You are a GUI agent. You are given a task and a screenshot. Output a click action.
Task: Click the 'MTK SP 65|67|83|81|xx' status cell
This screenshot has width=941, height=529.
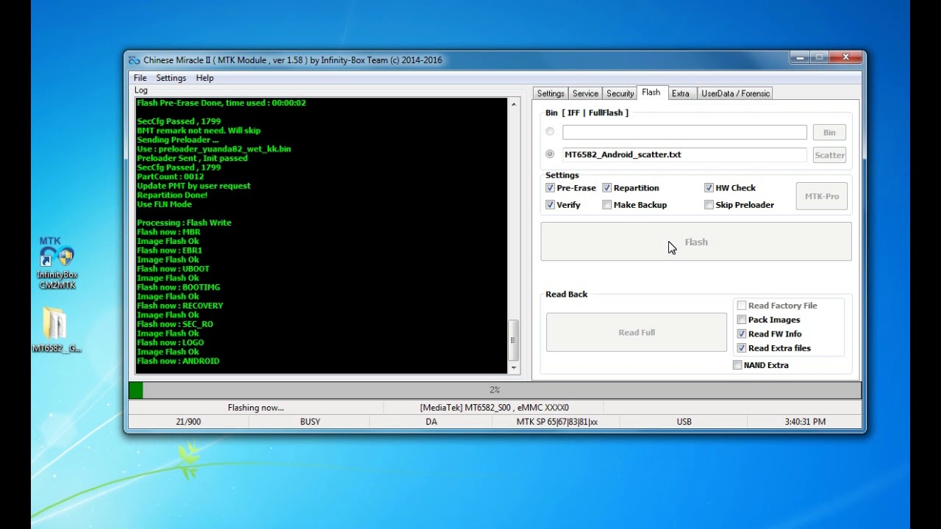(557, 422)
